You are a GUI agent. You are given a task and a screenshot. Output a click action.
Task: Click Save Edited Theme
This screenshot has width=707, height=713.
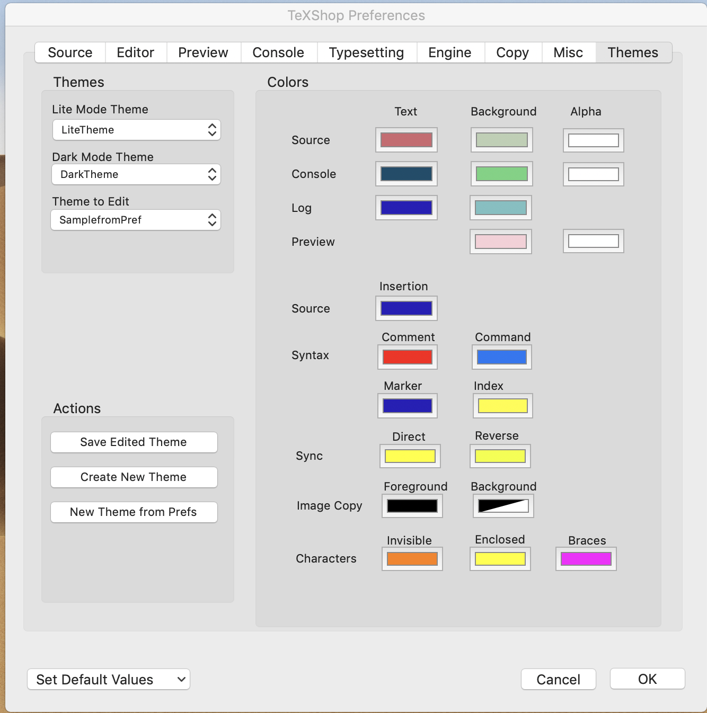(134, 442)
